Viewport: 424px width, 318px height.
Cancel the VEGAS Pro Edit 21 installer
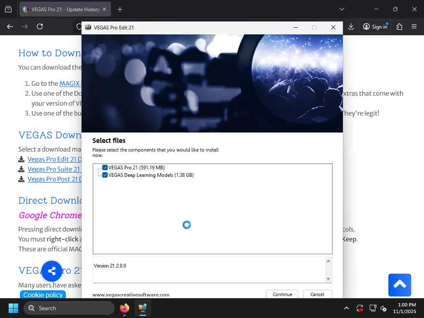point(317,294)
